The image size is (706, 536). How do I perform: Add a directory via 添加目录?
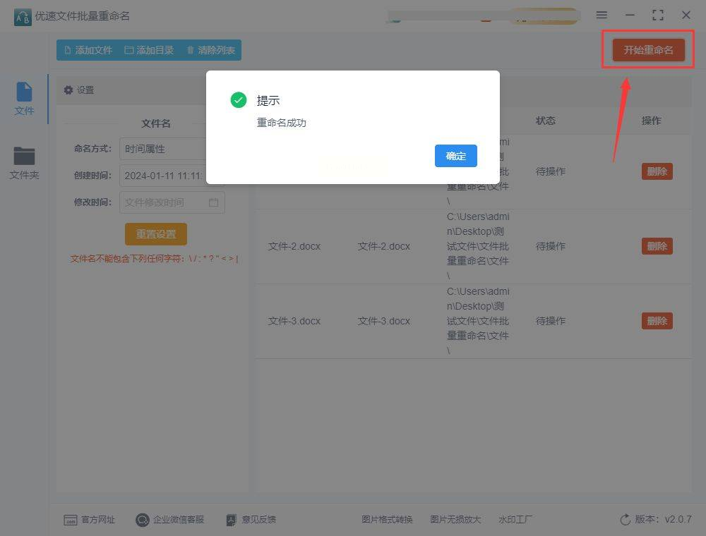click(149, 50)
